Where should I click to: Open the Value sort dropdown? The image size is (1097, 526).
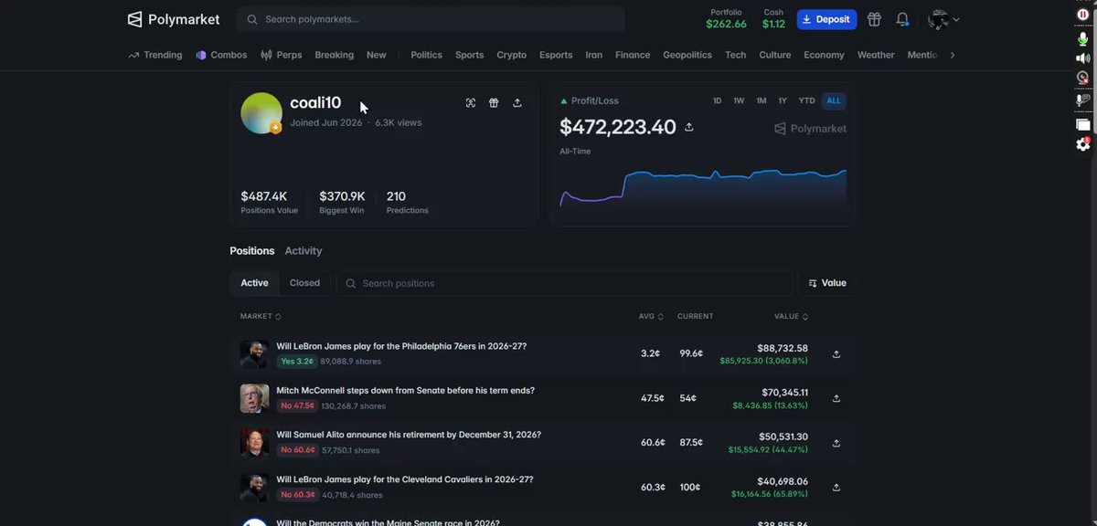[827, 283]
